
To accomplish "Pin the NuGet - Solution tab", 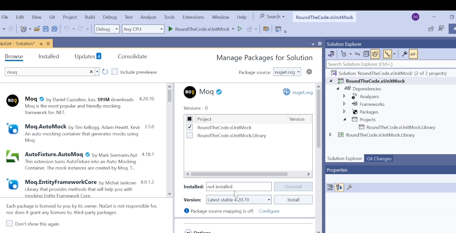I will tap(41, 44).
